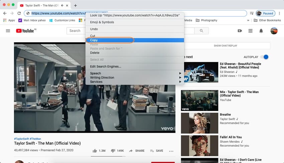Viewport: 284px width, 163px height.
Task: Expand the Writing Direction submenu
Action: coord(135,77)
